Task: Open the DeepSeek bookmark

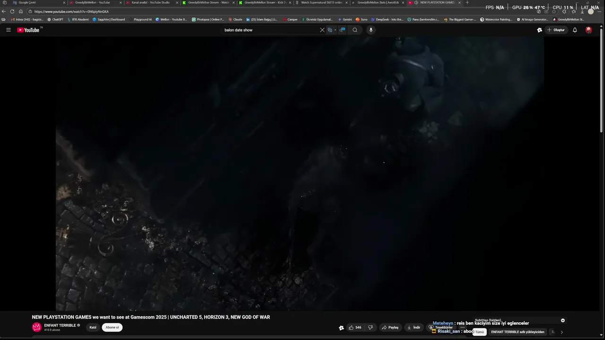Action: pos(387,19)
